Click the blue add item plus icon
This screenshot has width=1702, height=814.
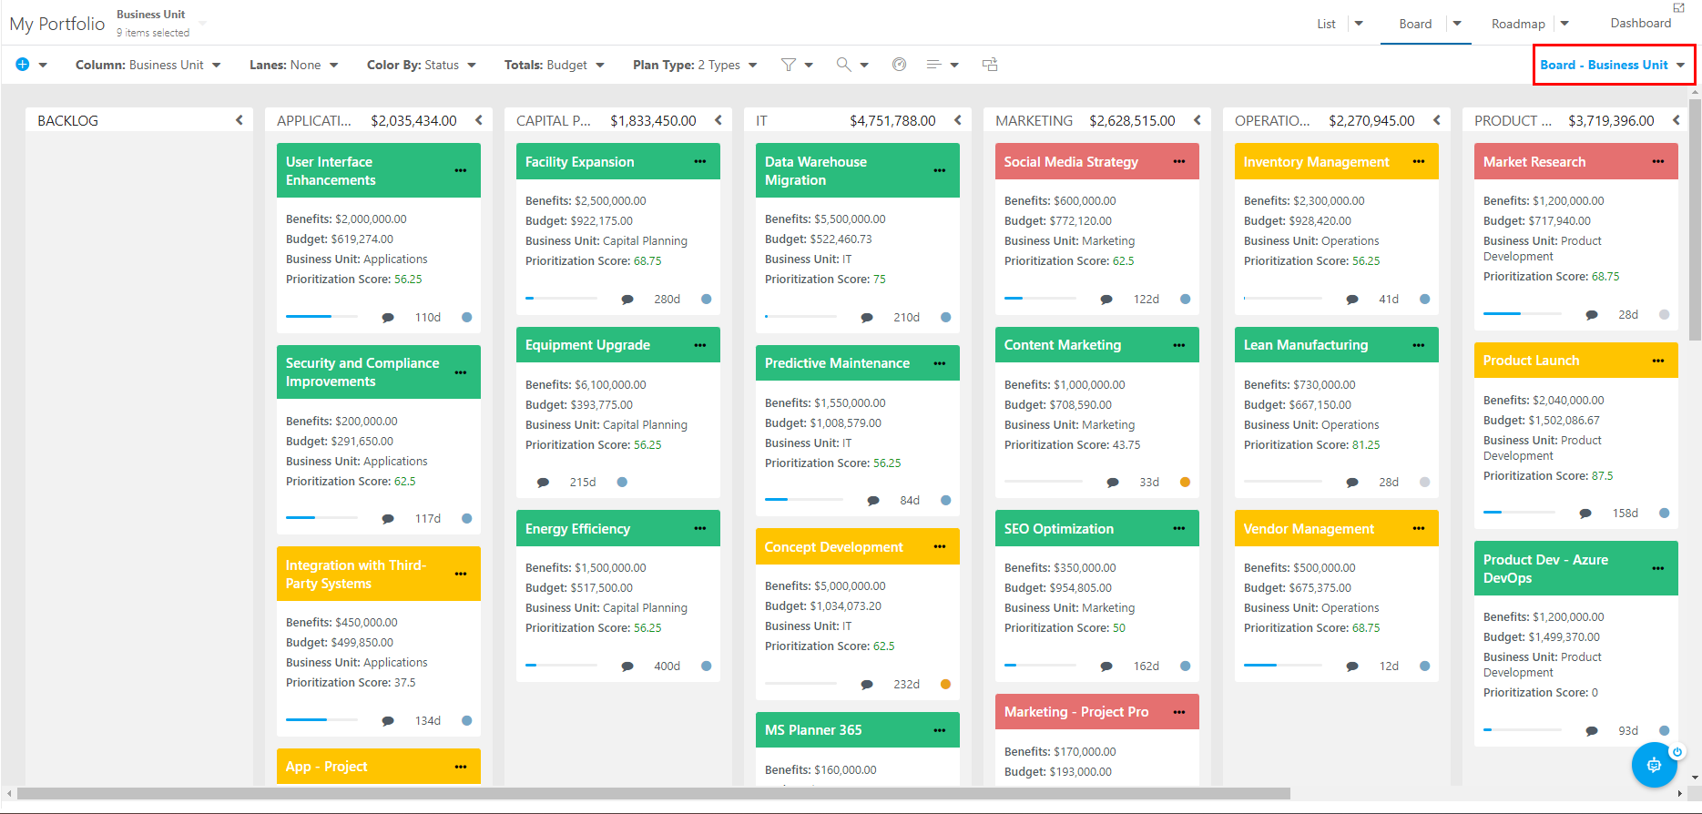[x=23, y=65]
